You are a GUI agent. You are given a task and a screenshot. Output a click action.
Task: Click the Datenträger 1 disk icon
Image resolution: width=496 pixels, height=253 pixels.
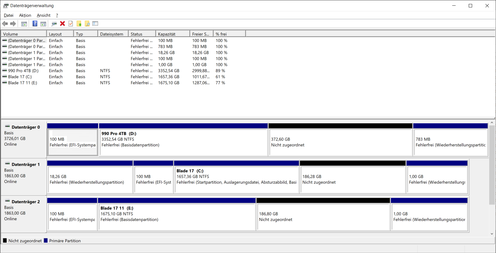7,164
